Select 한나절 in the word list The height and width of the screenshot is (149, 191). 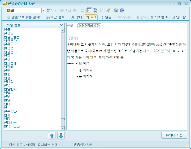[8, 82]
